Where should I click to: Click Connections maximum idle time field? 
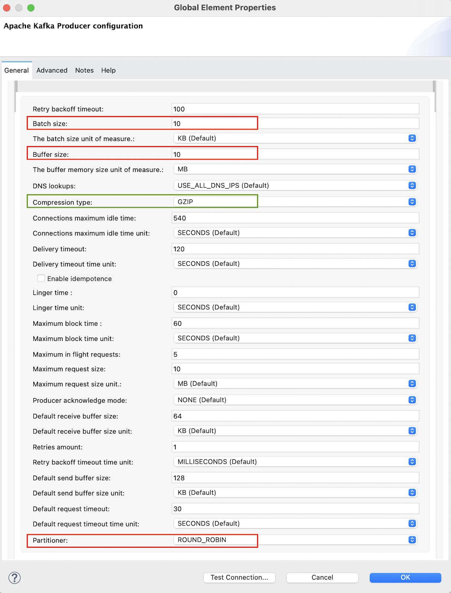(x=295, y=218)
